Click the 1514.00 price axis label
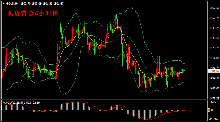220x122 pixels. [x=214, y=58]
